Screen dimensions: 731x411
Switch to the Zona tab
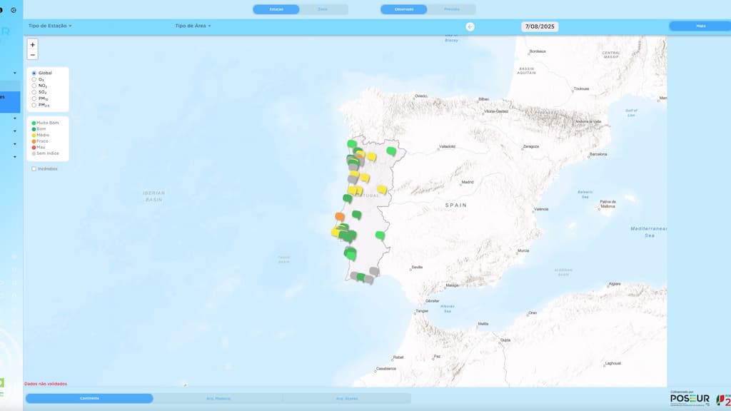point(323,9)
